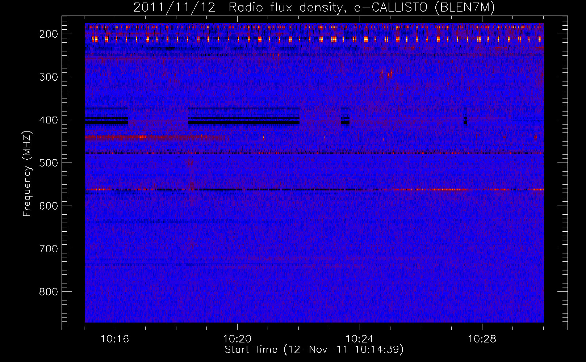Click the 10:24 time tick label
Screen dimensions: 586x362
pos(360,339)
